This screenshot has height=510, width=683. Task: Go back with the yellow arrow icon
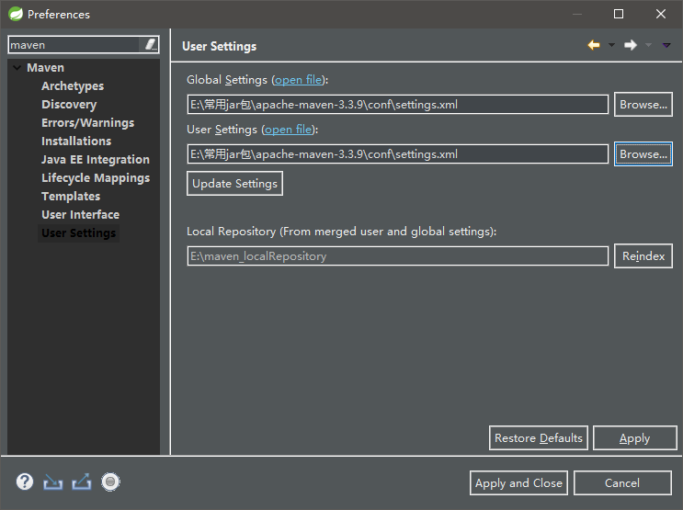pos(593,45)
